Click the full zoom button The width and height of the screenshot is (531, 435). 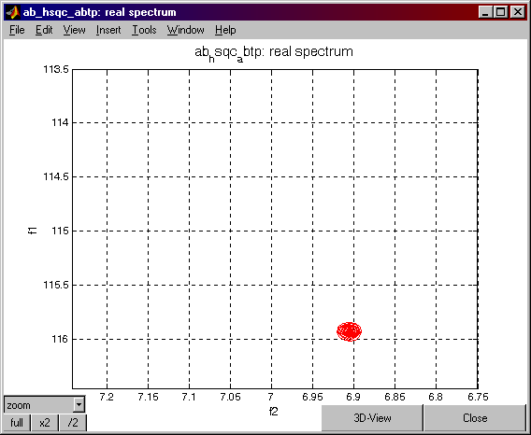[17, 423]
